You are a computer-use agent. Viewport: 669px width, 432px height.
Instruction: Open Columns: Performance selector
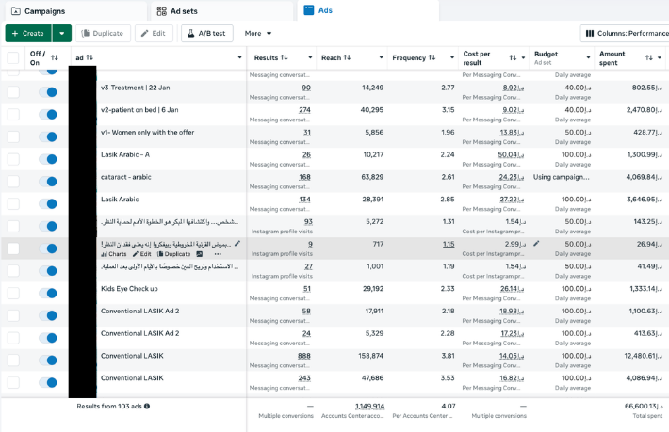tap(626, 33)
